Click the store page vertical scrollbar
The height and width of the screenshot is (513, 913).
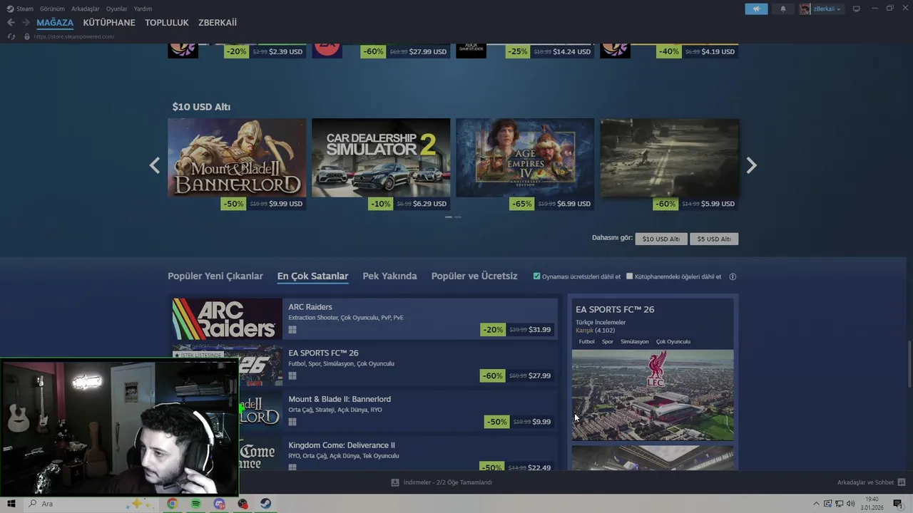point(909,364)
